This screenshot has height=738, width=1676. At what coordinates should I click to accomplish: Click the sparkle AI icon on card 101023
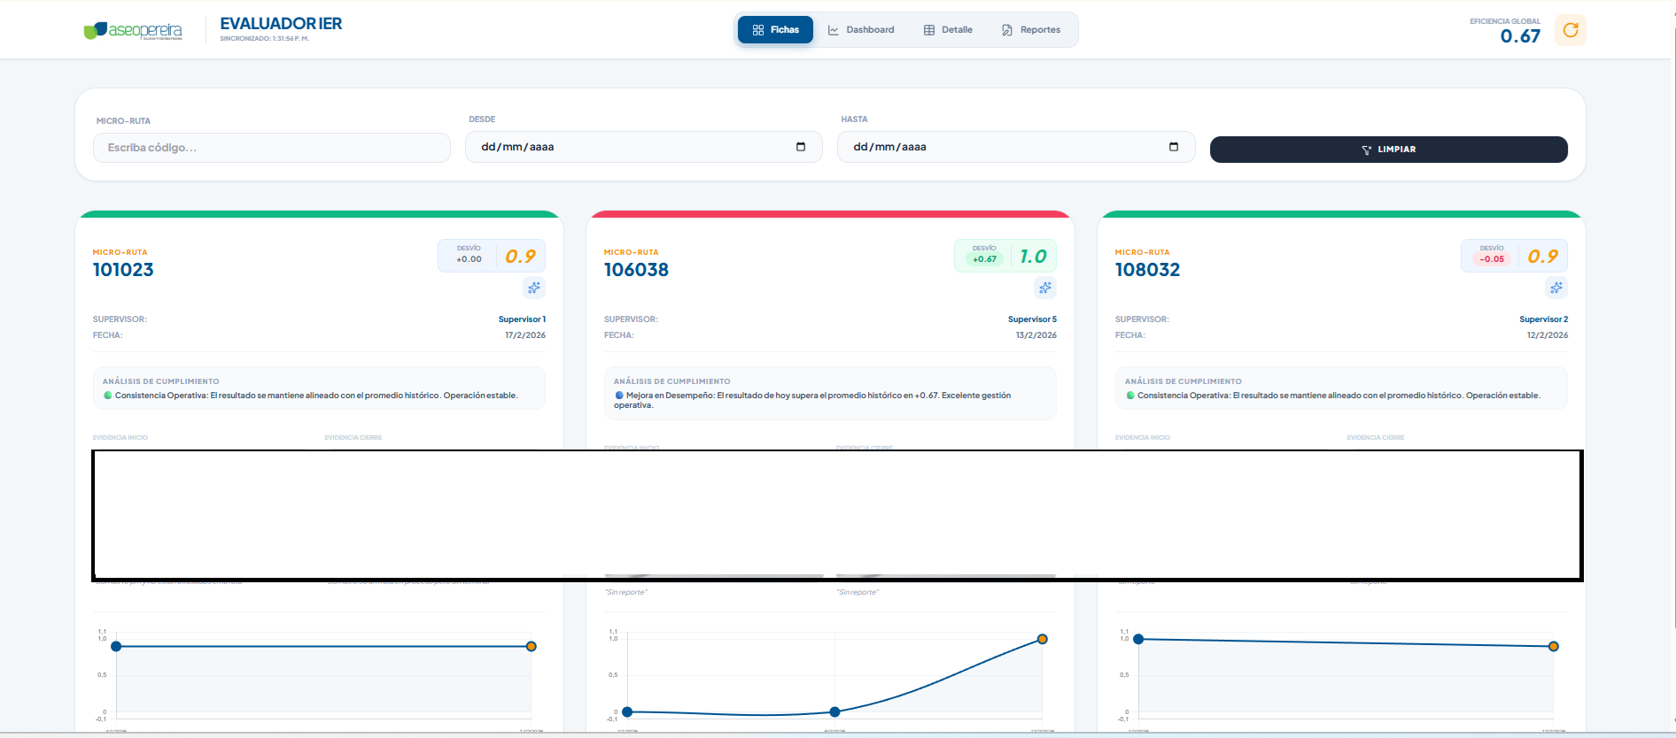click(x=534, y=288)
